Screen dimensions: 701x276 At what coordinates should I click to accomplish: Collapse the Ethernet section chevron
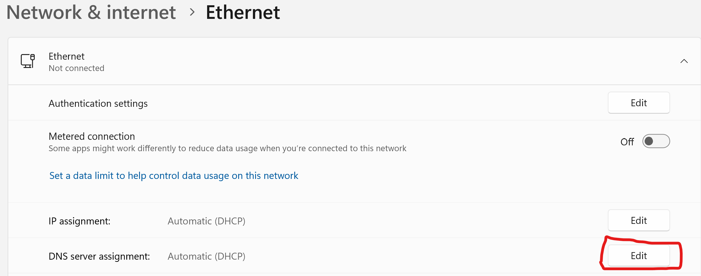point(684,61)
